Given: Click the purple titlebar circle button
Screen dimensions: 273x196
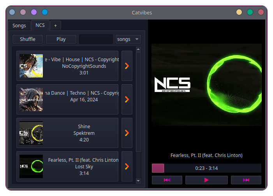Looking at the screenshot, I should [x=34, y=12].
